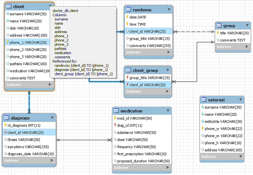Click the key icon beside id_diagnosis INT(11)

[5, 125]
